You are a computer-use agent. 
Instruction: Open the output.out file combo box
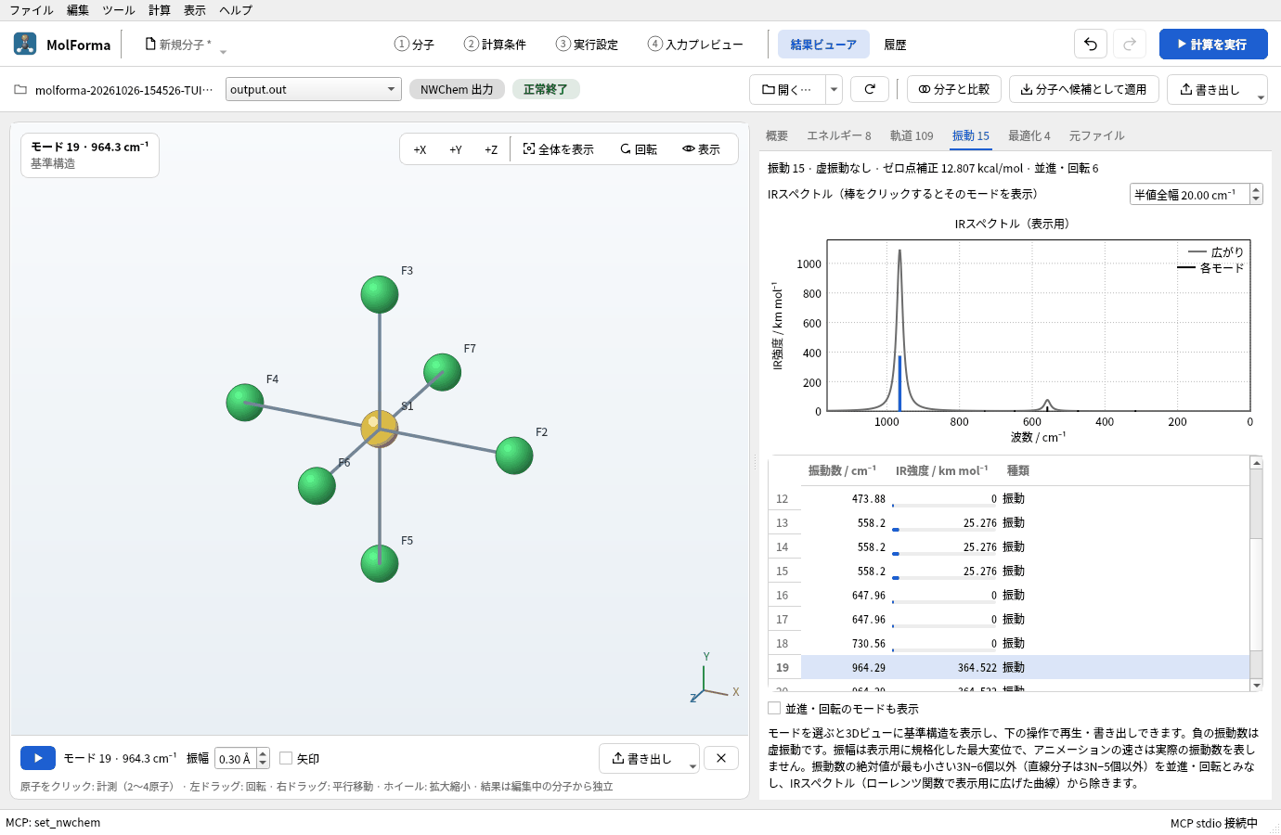314,89
